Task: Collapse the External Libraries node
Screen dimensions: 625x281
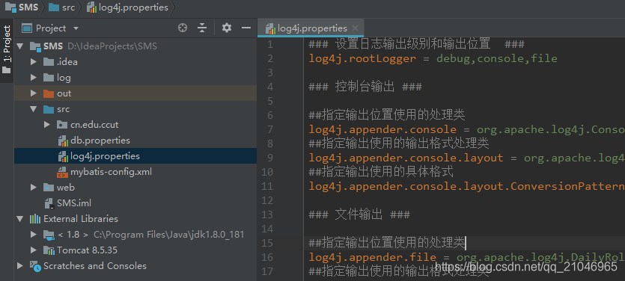Action: pos(19,219)
